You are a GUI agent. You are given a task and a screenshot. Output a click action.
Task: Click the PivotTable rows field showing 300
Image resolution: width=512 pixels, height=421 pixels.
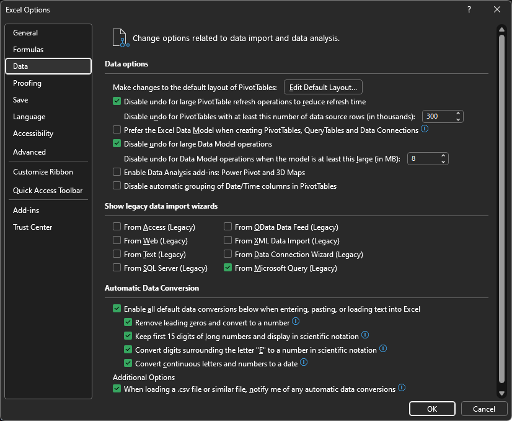coord(438,117)
